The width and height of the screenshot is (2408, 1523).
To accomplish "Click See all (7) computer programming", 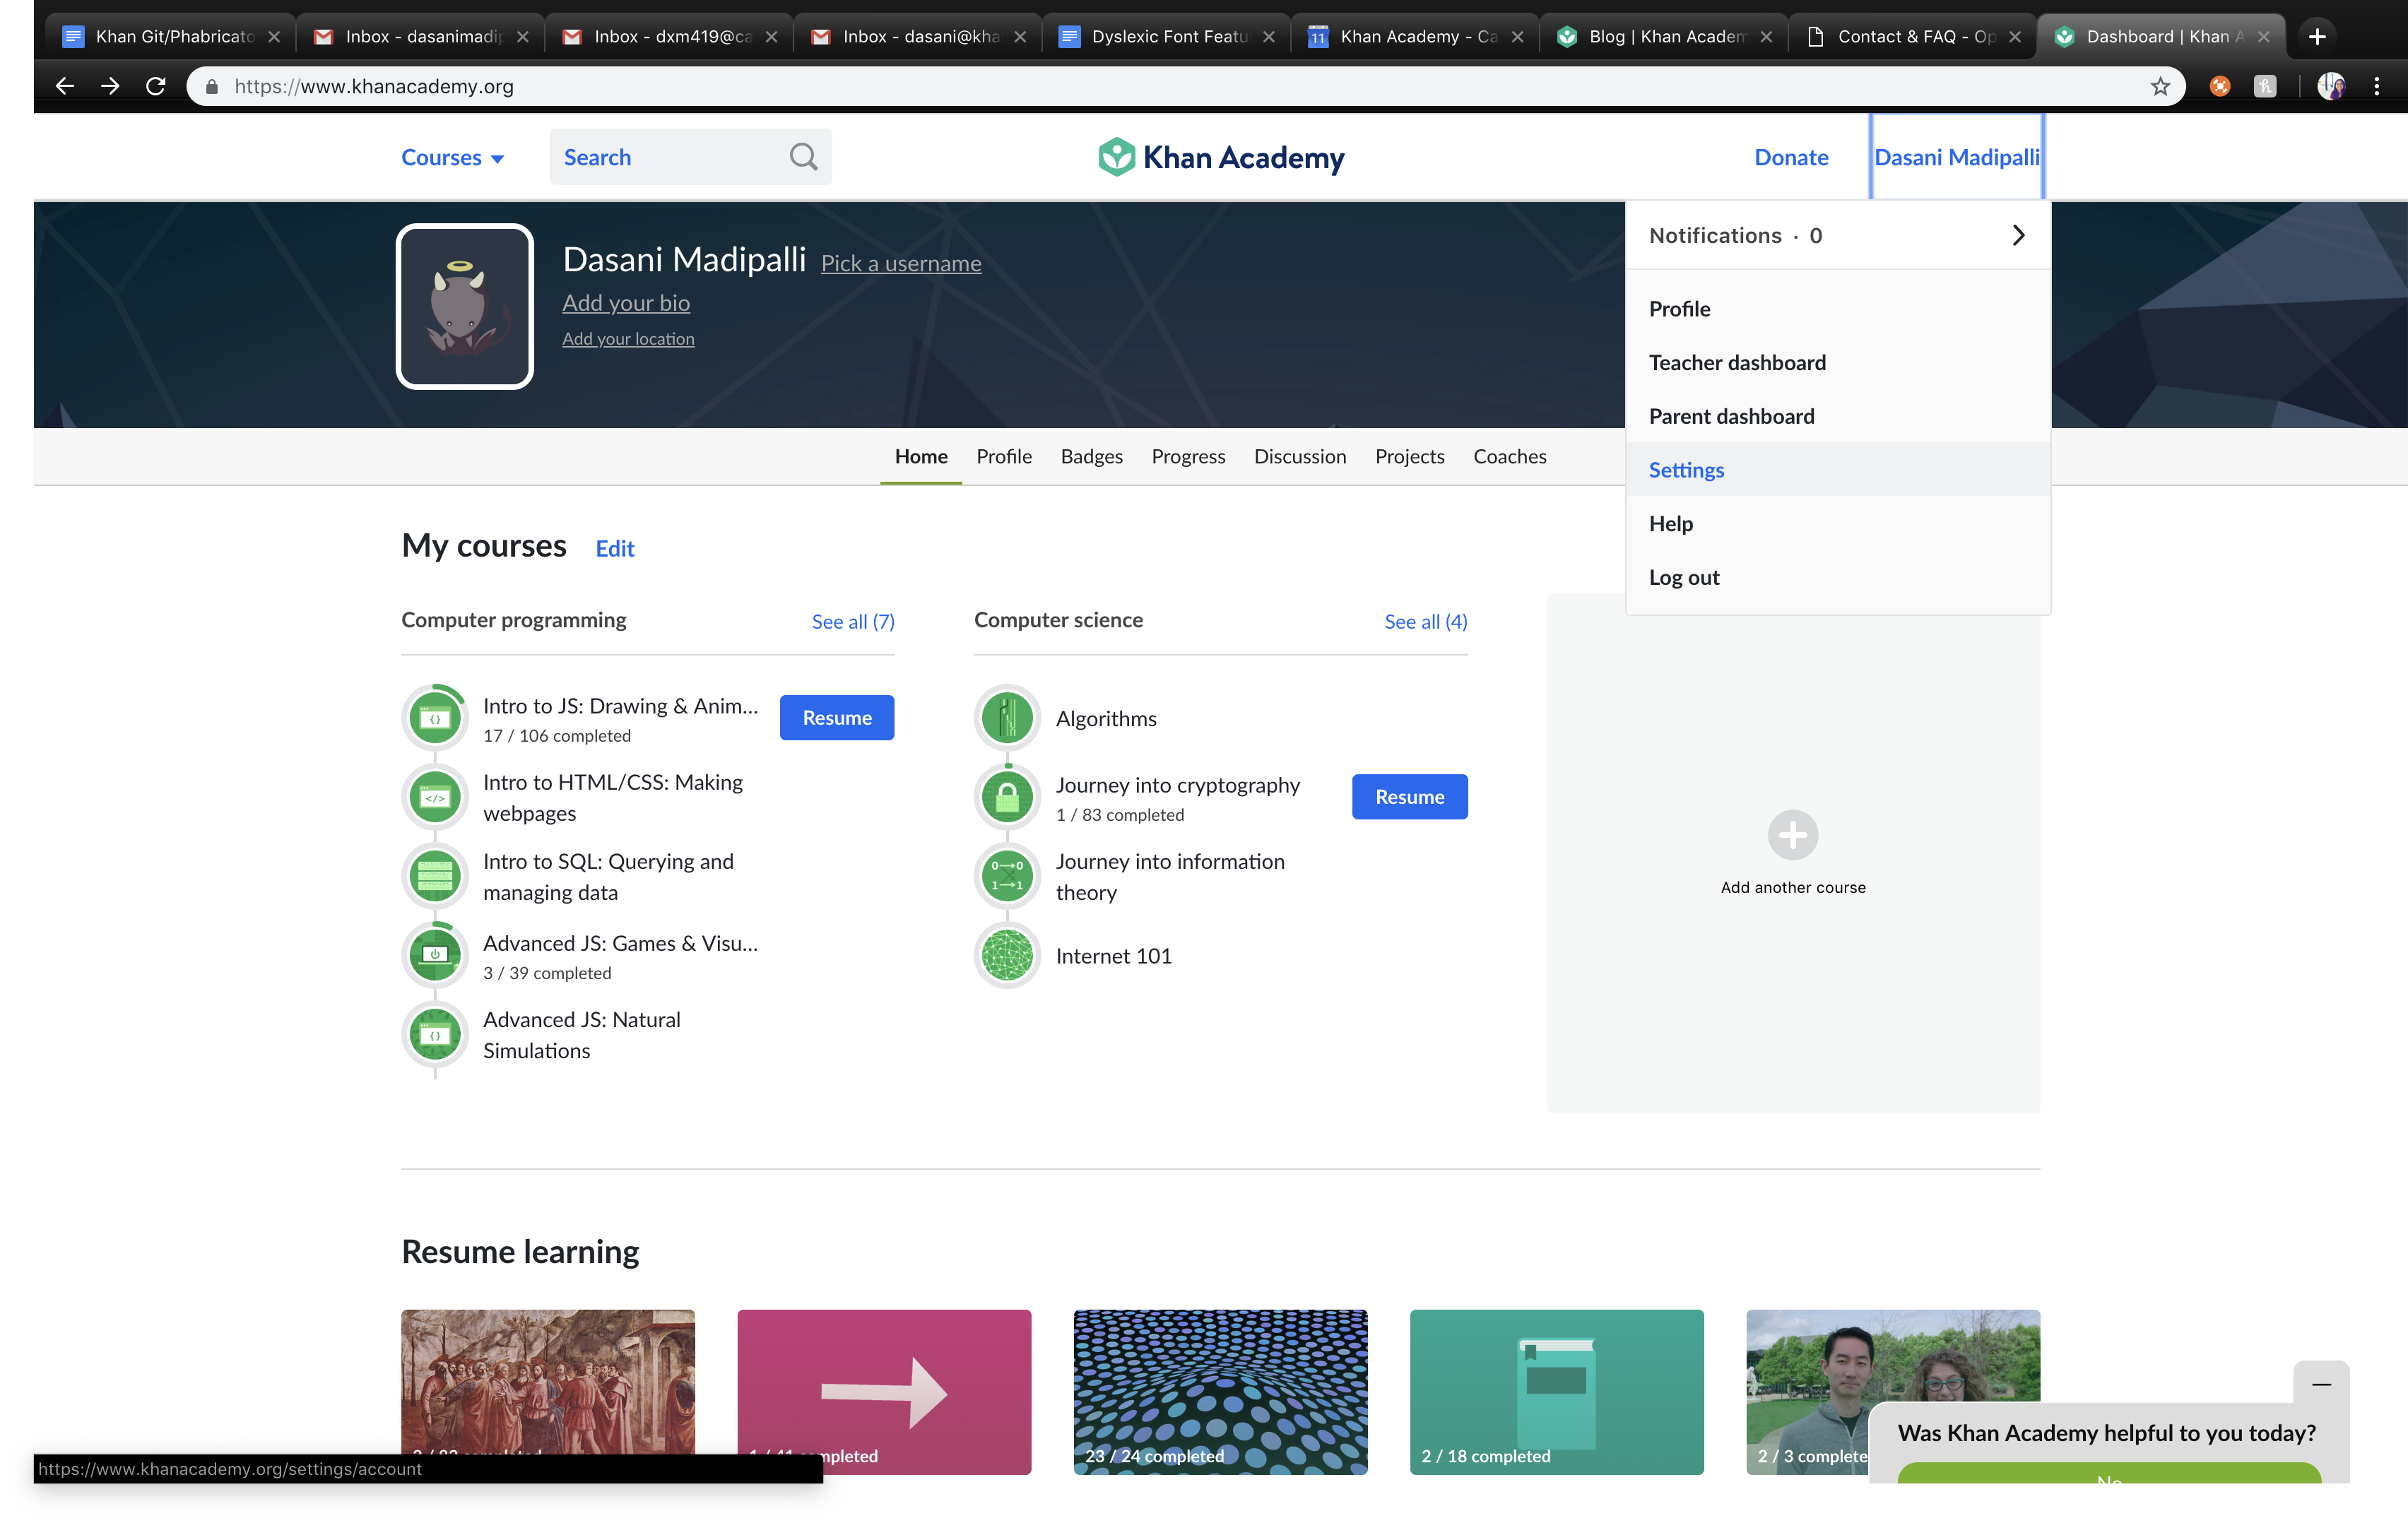I will 853,621.
